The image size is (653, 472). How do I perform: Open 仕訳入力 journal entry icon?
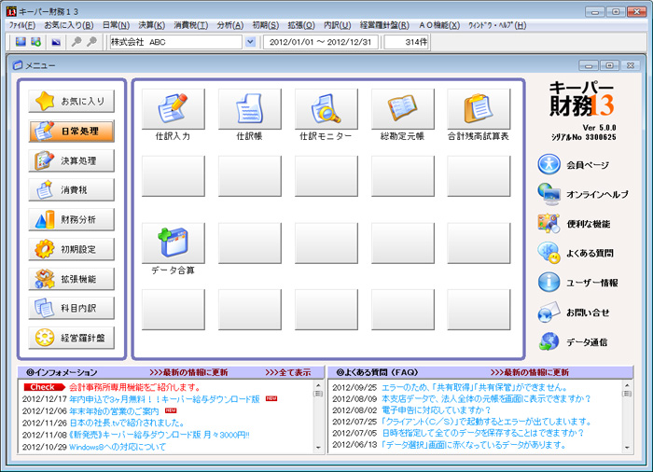click(x=174, y=109)
